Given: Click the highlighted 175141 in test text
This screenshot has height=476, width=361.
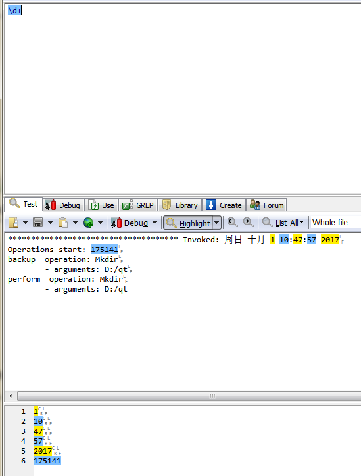Looking at the screenshot, I should (105, 250).
